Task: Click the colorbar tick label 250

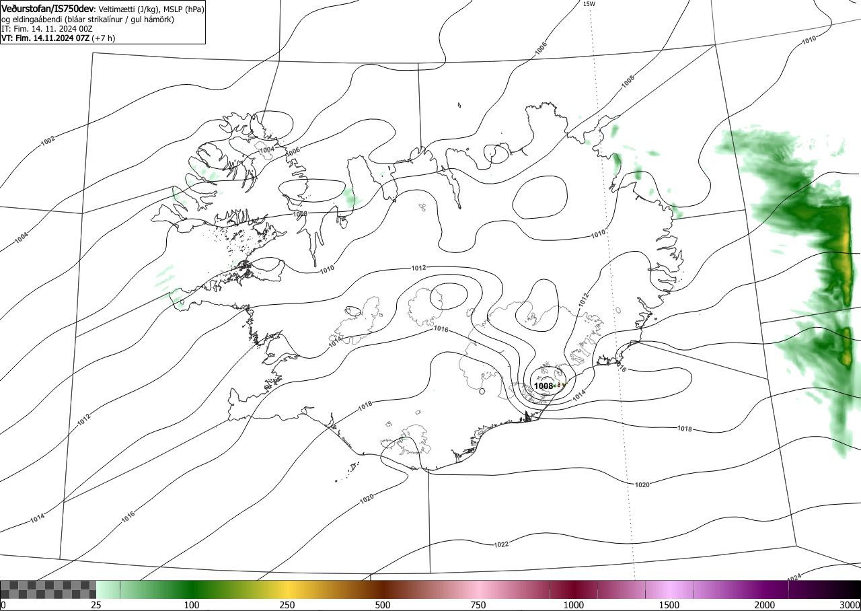Action: 287,606
